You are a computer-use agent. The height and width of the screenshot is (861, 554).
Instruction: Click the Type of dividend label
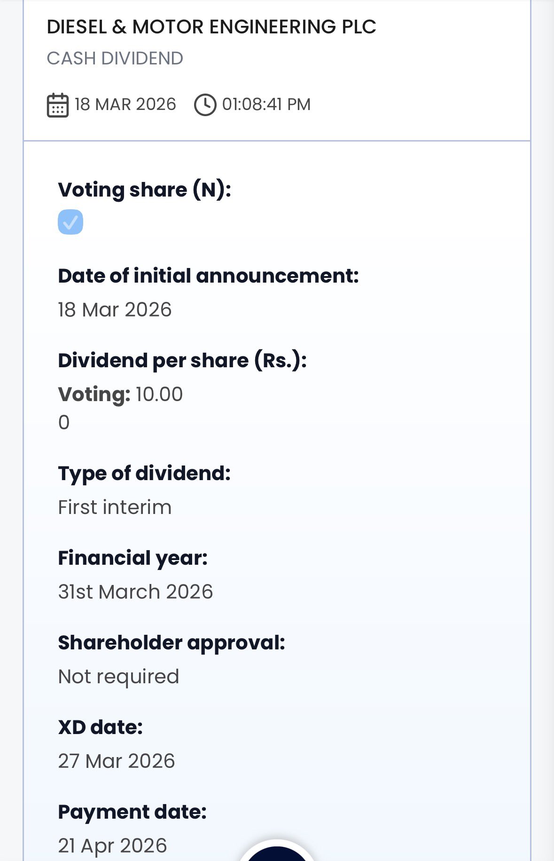click(x=144, y=474)
